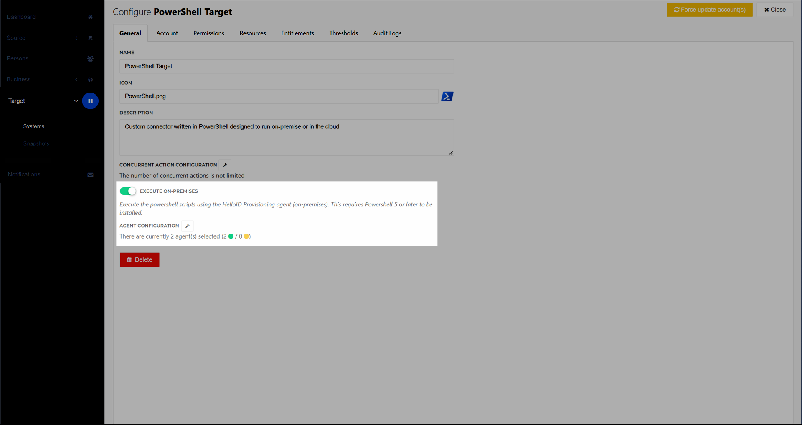Click the Business icon in the sidebar
The height and width of the screenshot is (425, 802).
tap(90, 80)
